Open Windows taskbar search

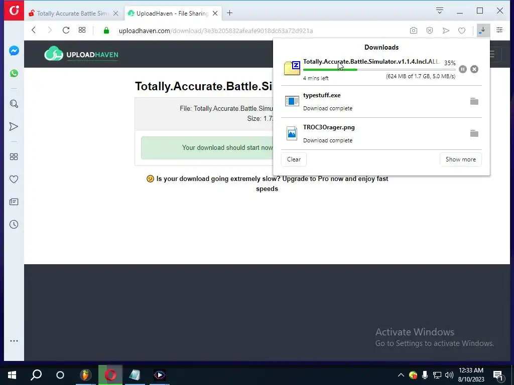tap(36, 375)
